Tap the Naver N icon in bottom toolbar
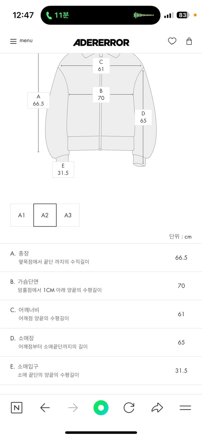The height and width of the screenshot is (438, 202). point(16,408)
